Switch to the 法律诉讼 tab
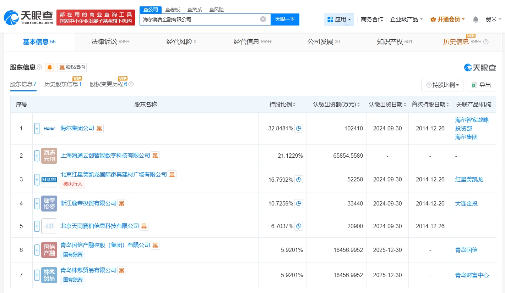 (110, 42)
